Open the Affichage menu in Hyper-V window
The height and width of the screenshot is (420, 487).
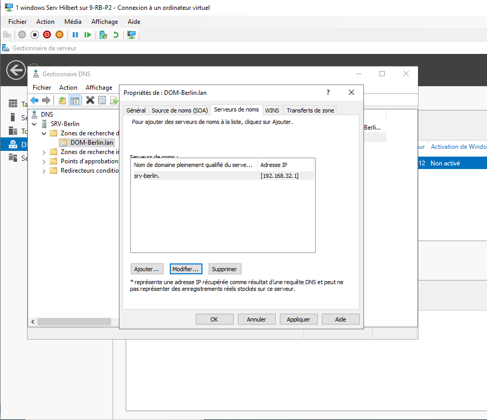(x=104, y=22)
